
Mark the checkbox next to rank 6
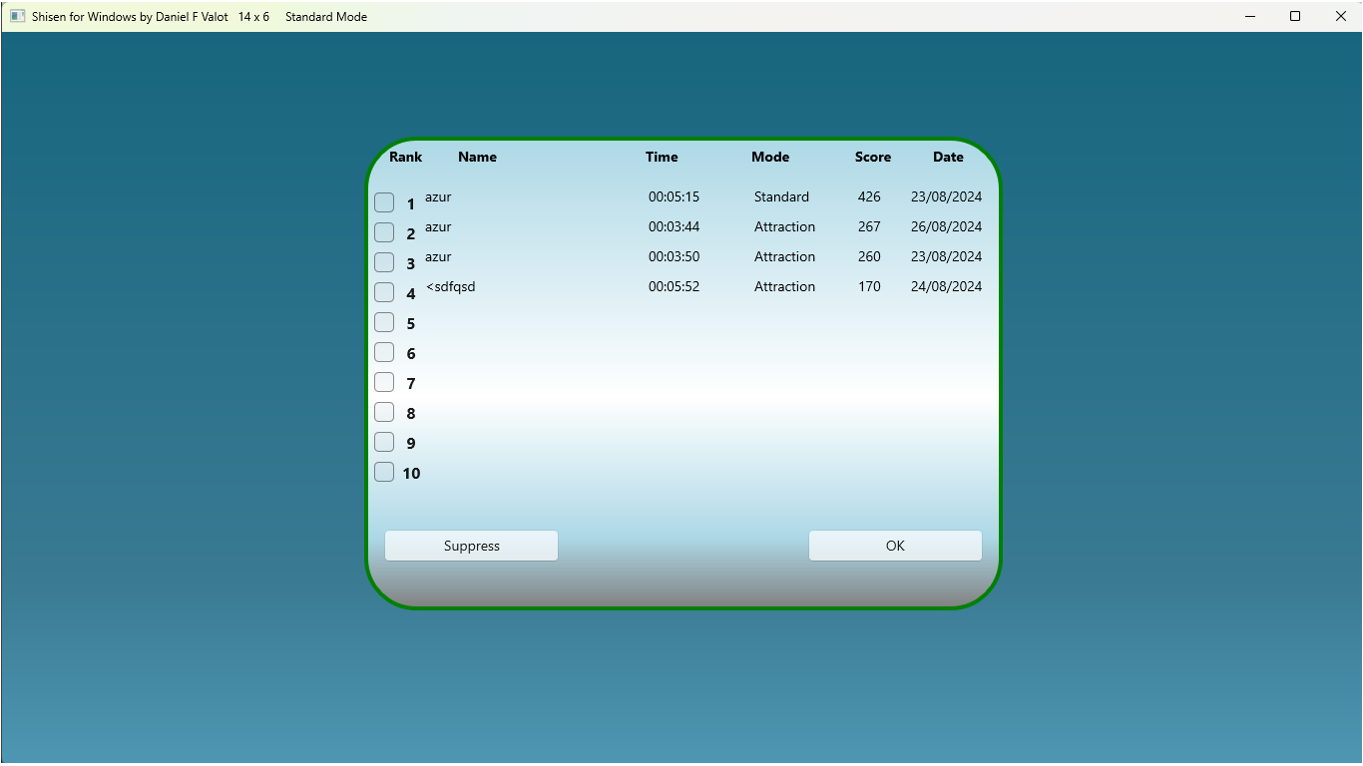coord(384,352)
